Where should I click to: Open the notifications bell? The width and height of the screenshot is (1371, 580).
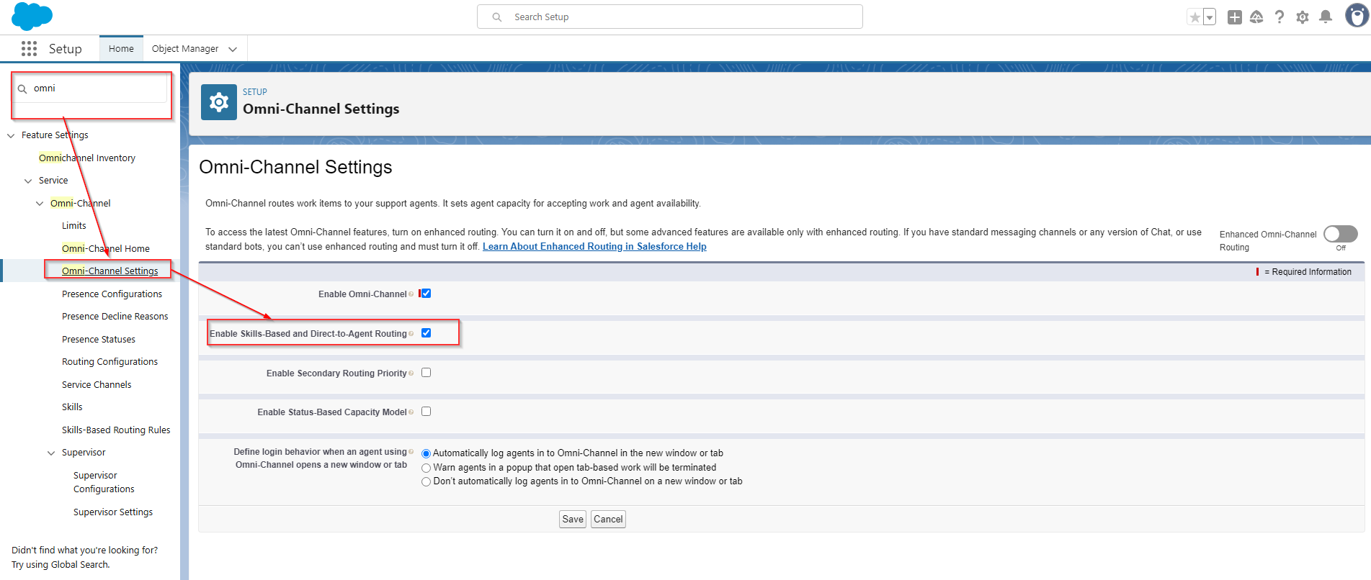pyautogui.click(x=1325, y=17)
